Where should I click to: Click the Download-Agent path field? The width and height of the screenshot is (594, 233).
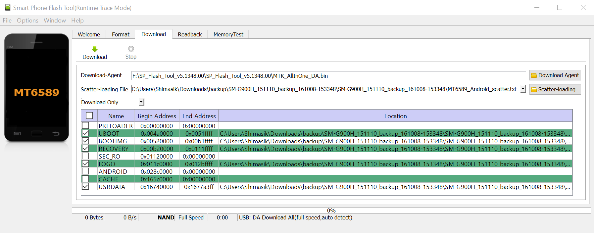coord(328,76)
